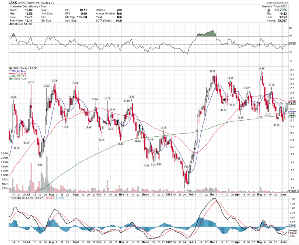This screenshot has width=299, height=245.
Task: Click the 13.90 price label
Action: coord(131,97)
